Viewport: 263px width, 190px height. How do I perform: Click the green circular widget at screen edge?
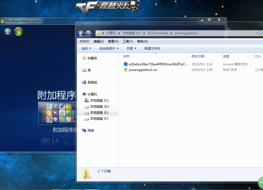[x=260, y=182]
